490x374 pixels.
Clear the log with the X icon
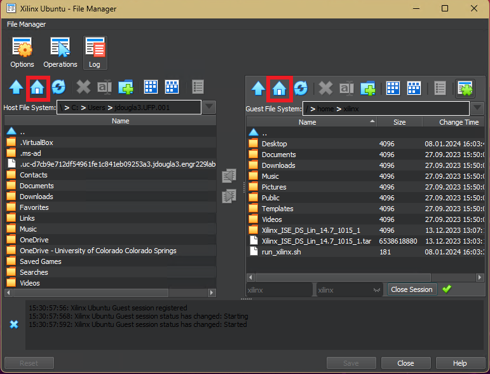(x=14, y=324)
